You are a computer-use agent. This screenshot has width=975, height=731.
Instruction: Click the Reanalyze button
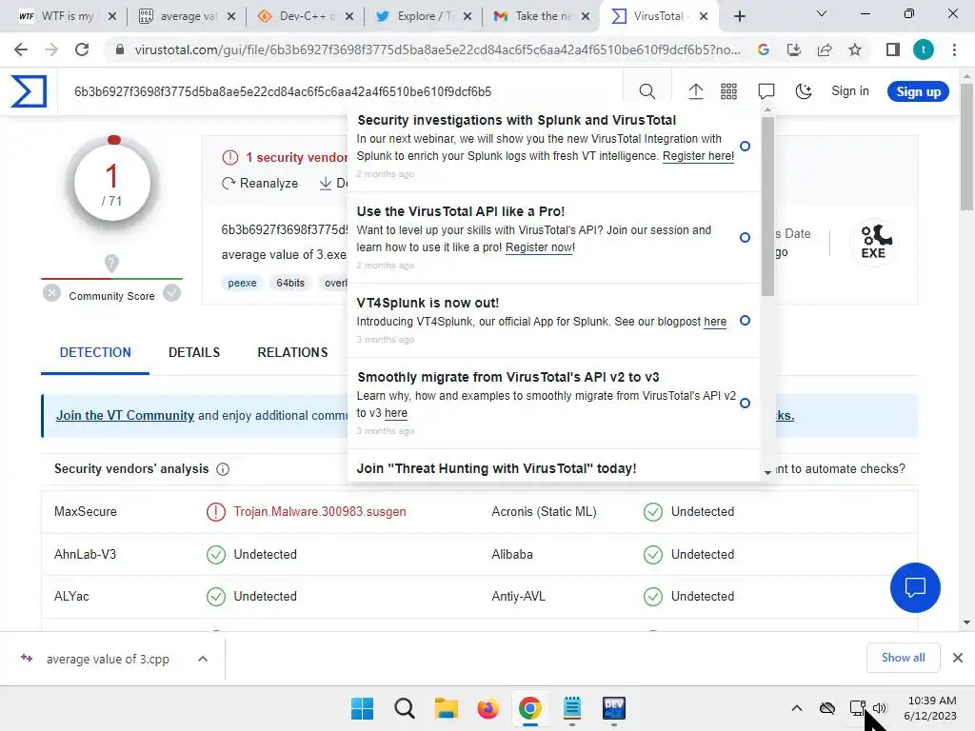click(x=260, y=184)
